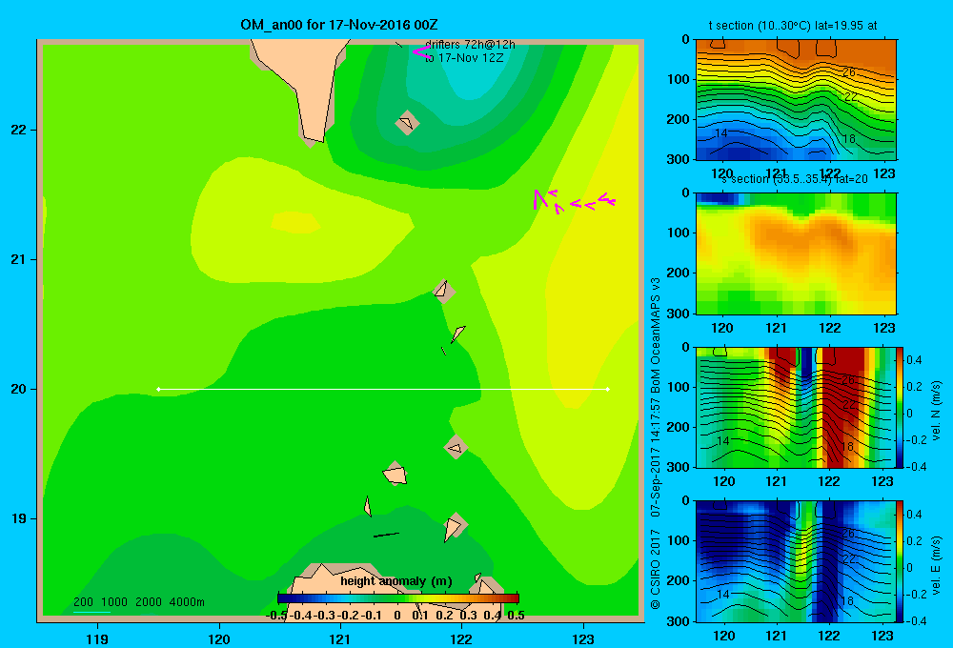Click "14" isotherm label in temperature section
Image resolution: width=953 pixels, height=648 pixels.
point(721,133)
